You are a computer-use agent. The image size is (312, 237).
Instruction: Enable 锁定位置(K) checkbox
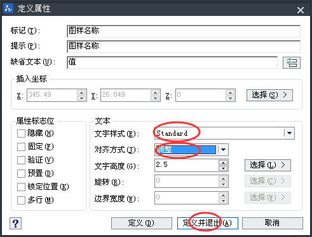pos(21,187)
